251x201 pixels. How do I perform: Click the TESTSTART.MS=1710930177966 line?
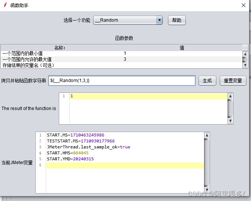[81, 141]
